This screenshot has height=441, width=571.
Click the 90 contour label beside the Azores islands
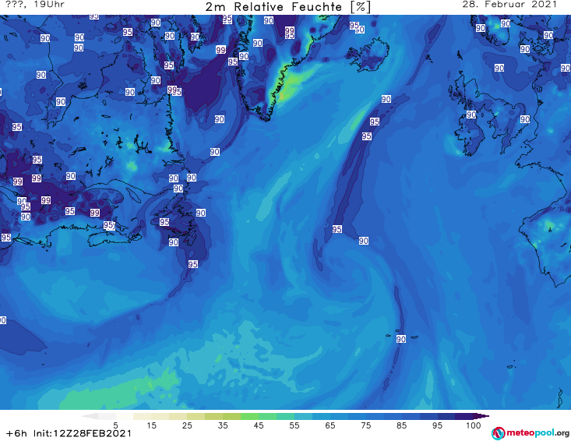[401, 339]
